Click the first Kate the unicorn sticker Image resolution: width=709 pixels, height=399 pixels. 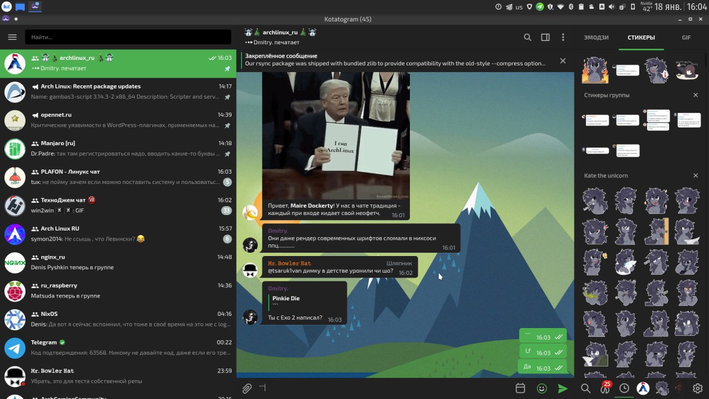pyautogui.click(x=595, y=200)
